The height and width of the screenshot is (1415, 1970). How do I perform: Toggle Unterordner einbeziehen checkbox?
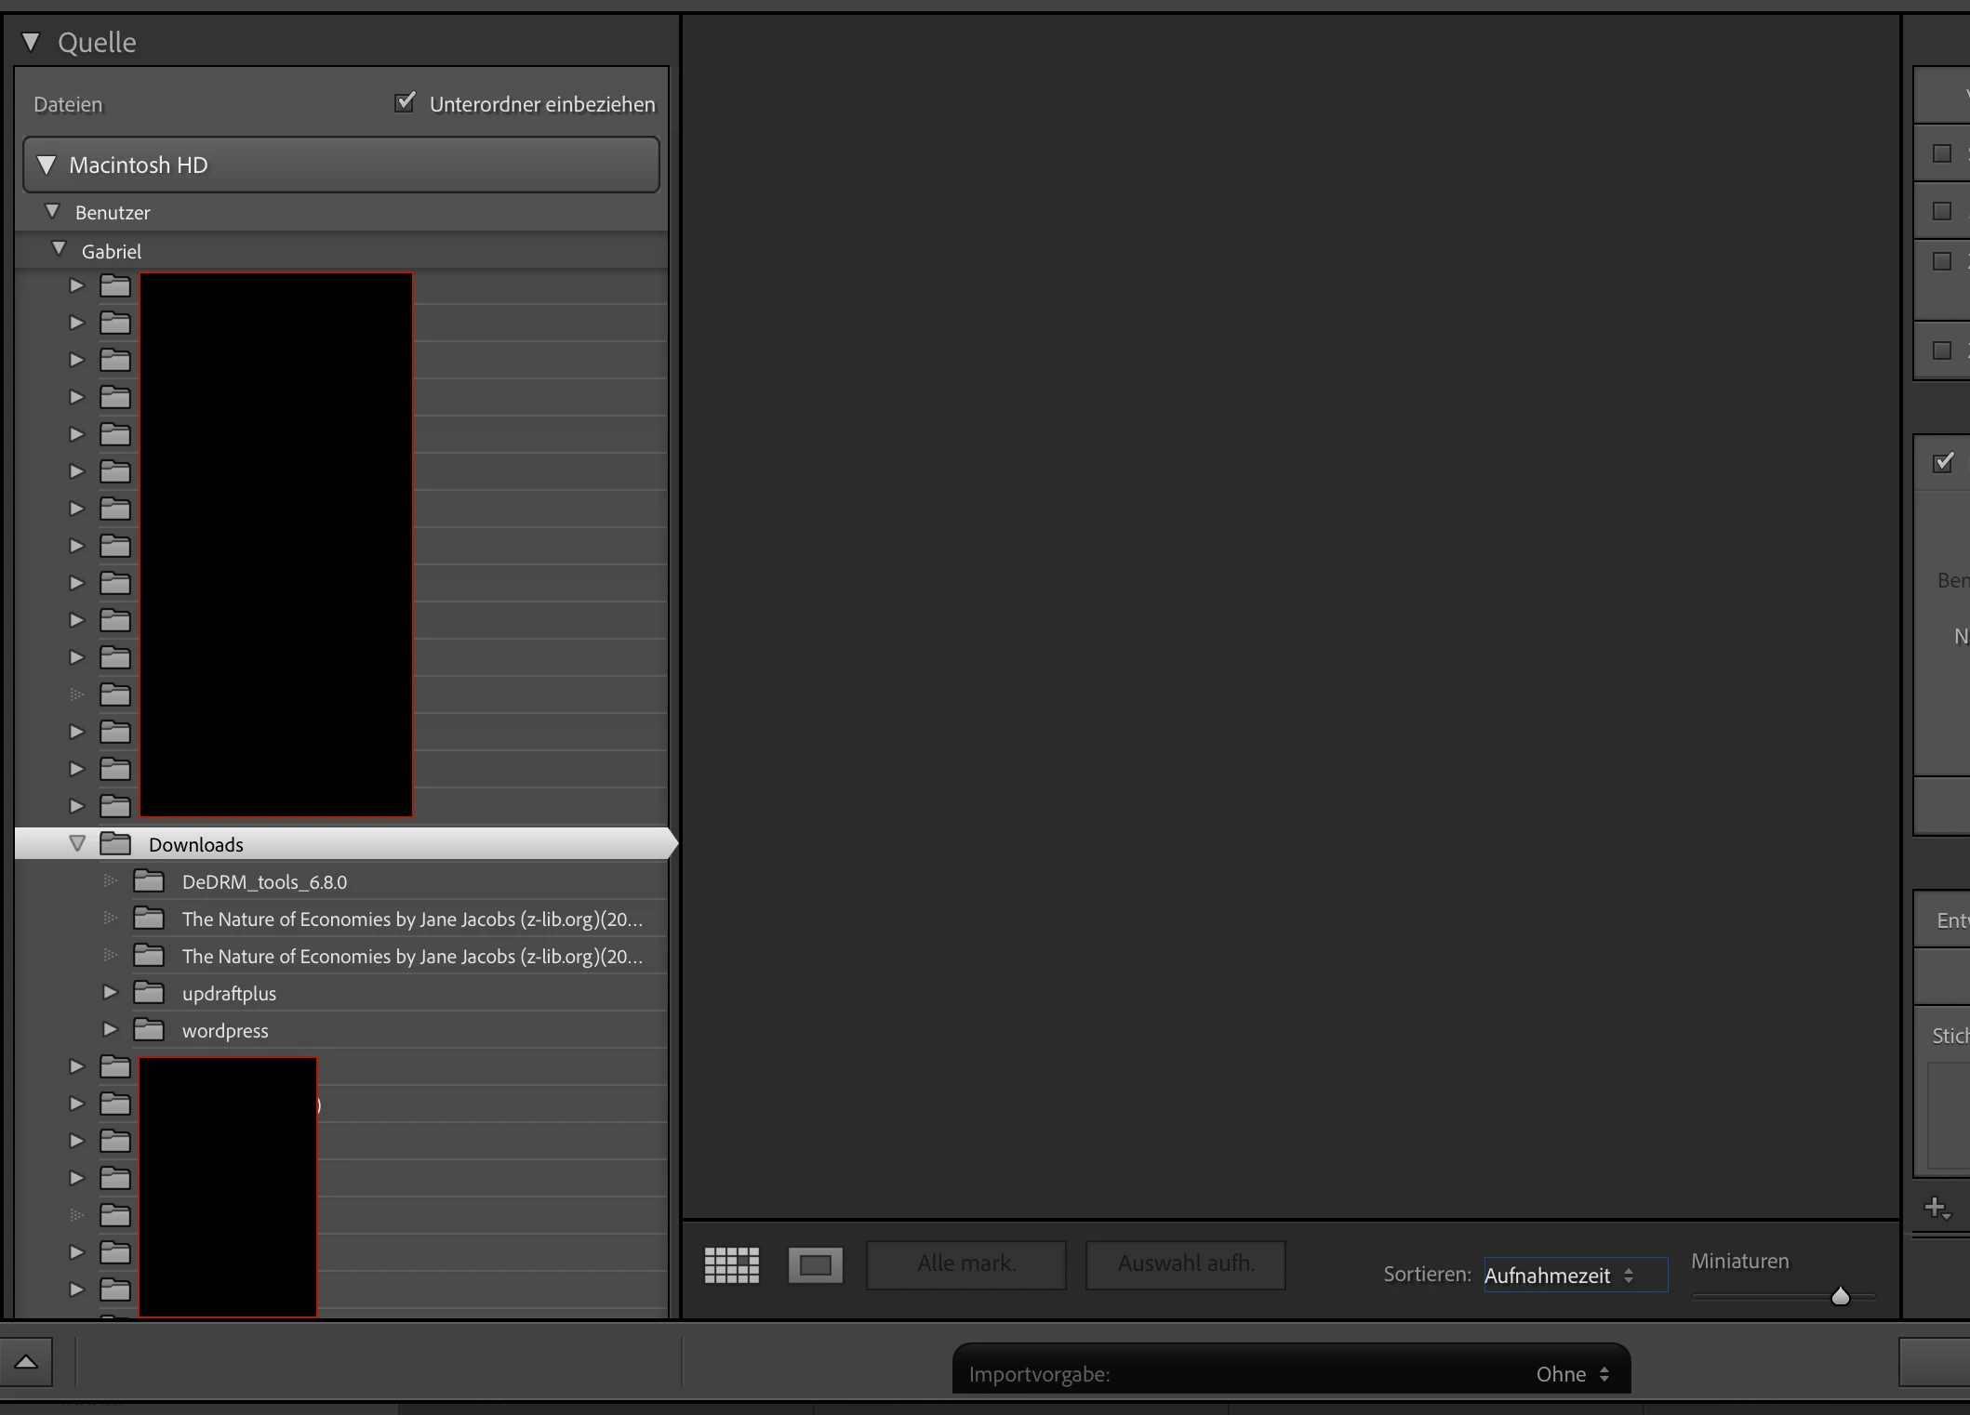(405, 102)
